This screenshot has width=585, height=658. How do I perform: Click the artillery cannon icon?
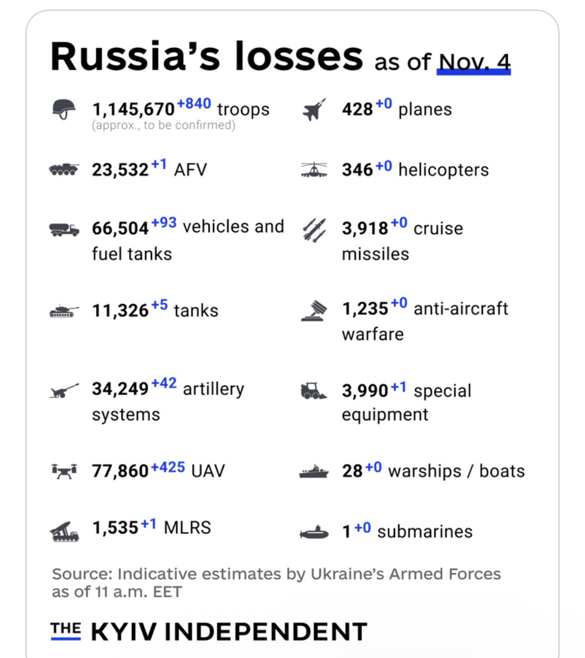coord(64,392)
